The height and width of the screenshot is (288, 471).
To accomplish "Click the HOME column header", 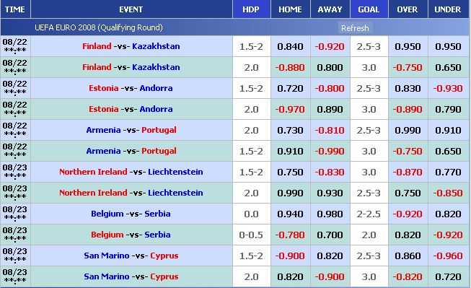I will pyautogui.click(x=291, y=9).
